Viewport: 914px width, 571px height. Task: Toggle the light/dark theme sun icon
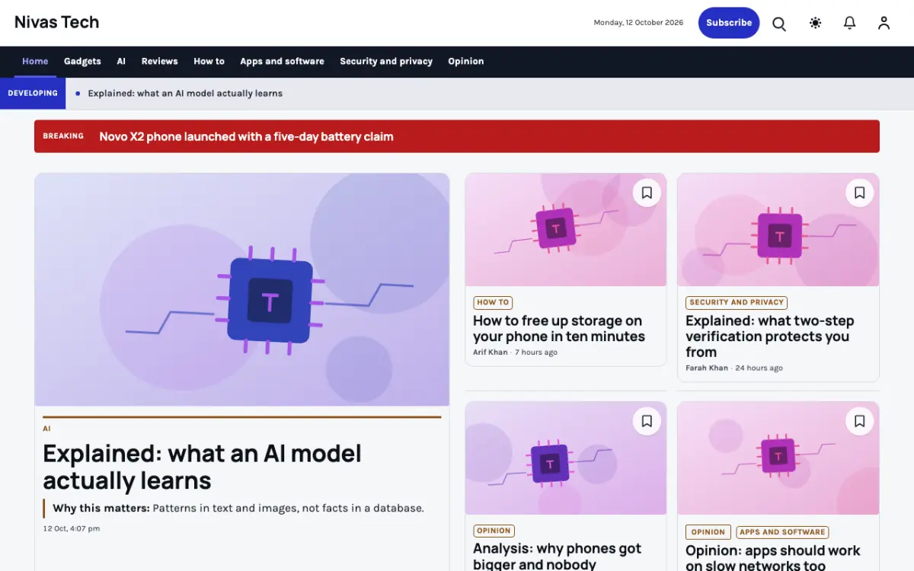click(815, 23)
